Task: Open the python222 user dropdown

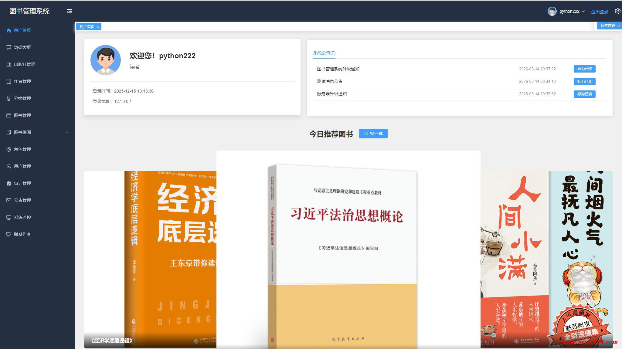Action: tap(566, 11)
